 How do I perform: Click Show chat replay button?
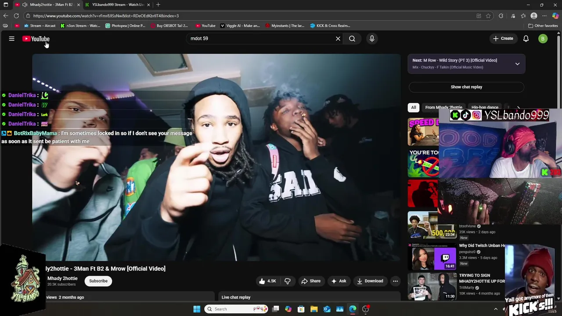[x=466, y=87]
